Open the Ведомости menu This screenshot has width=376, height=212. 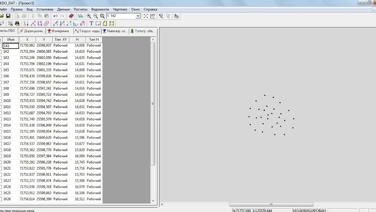(100, 9)
